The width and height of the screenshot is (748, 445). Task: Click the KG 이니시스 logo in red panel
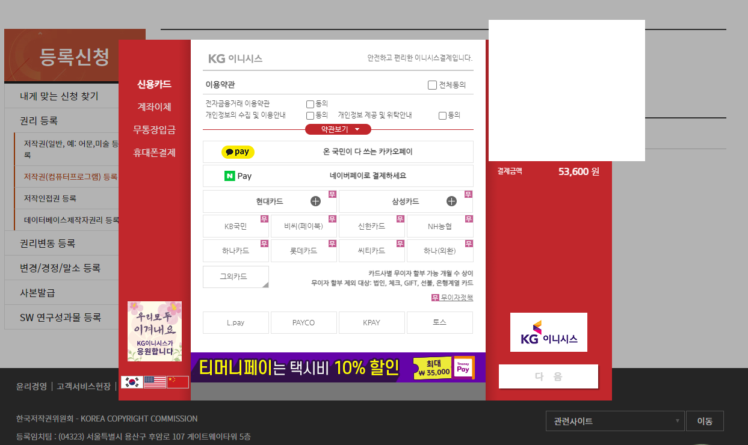(x=548, y=332)
